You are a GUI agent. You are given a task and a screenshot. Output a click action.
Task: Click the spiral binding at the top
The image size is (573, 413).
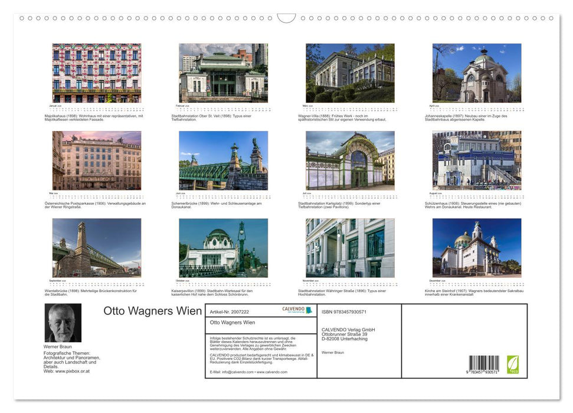click(286, 19)
